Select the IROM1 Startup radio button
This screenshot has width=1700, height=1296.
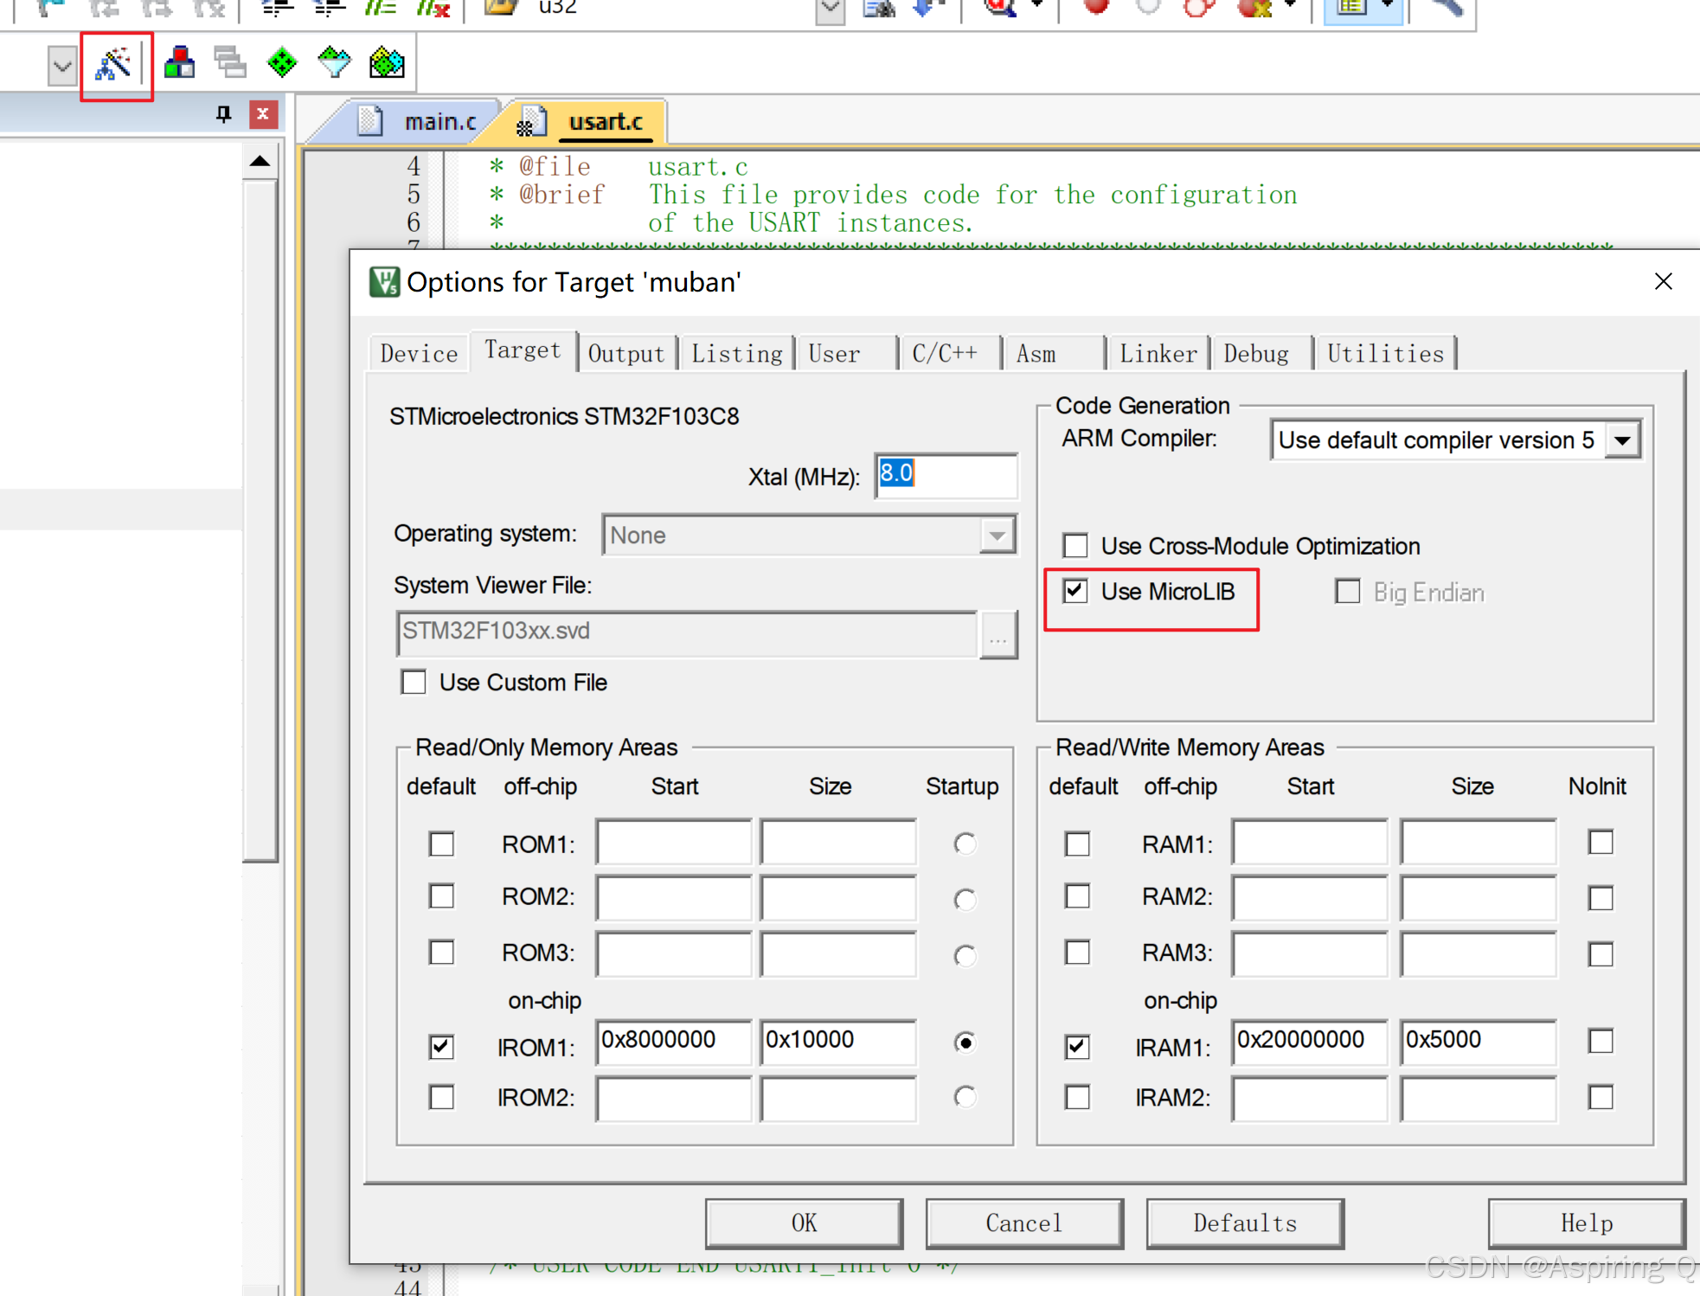[x=965, y=1043]
